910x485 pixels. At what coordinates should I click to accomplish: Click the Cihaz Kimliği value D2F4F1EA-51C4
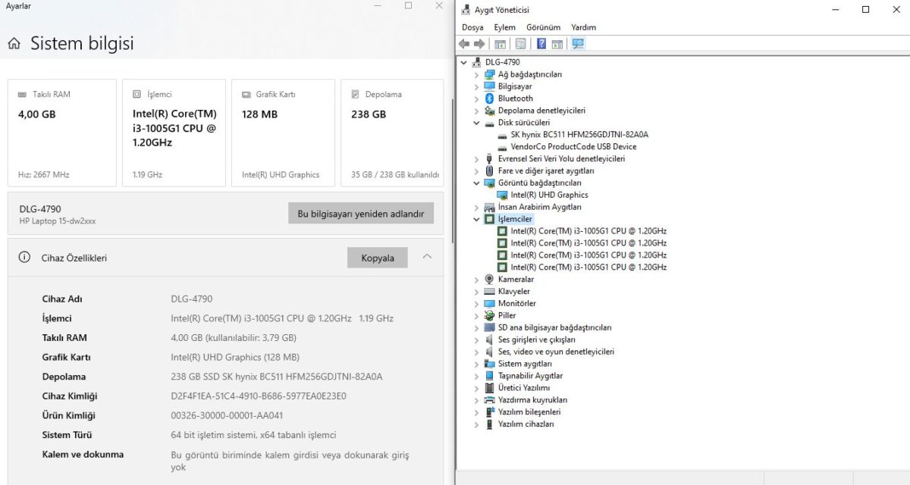(259, 396)
